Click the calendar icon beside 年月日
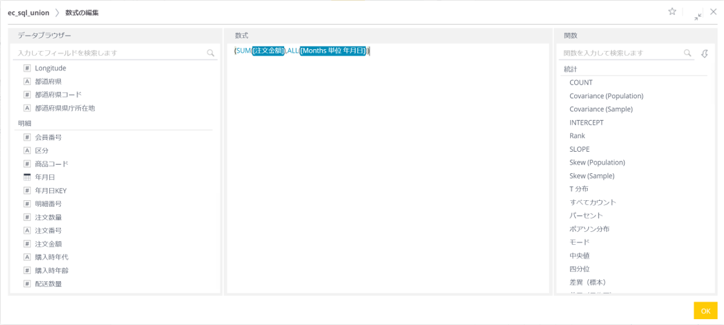Image resolution: width=724 pixels, height=325 pixels. 27,177
